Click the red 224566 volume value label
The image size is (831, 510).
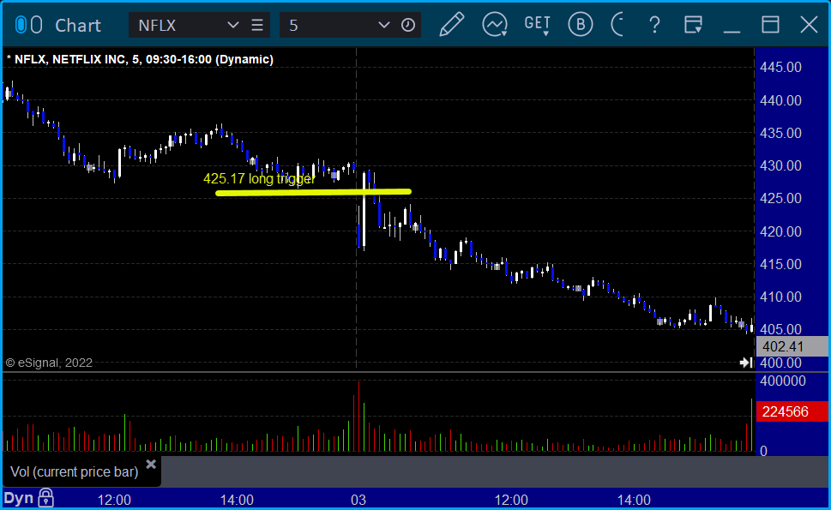click(x=793, y=411)
